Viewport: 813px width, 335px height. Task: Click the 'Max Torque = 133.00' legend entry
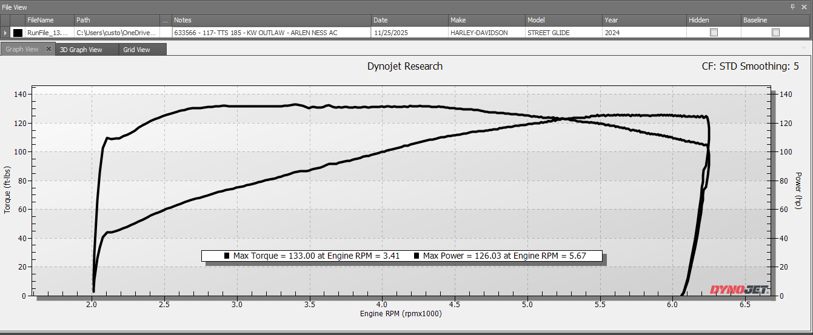pos(316,256)
